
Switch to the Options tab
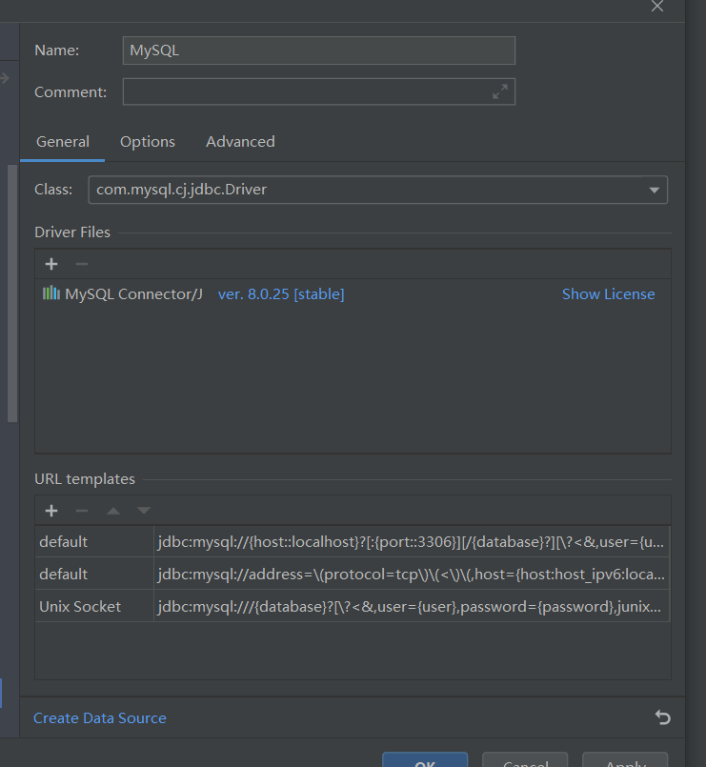(x=148, y=141)
